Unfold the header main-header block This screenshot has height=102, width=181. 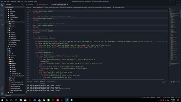(x=31, y=11)
